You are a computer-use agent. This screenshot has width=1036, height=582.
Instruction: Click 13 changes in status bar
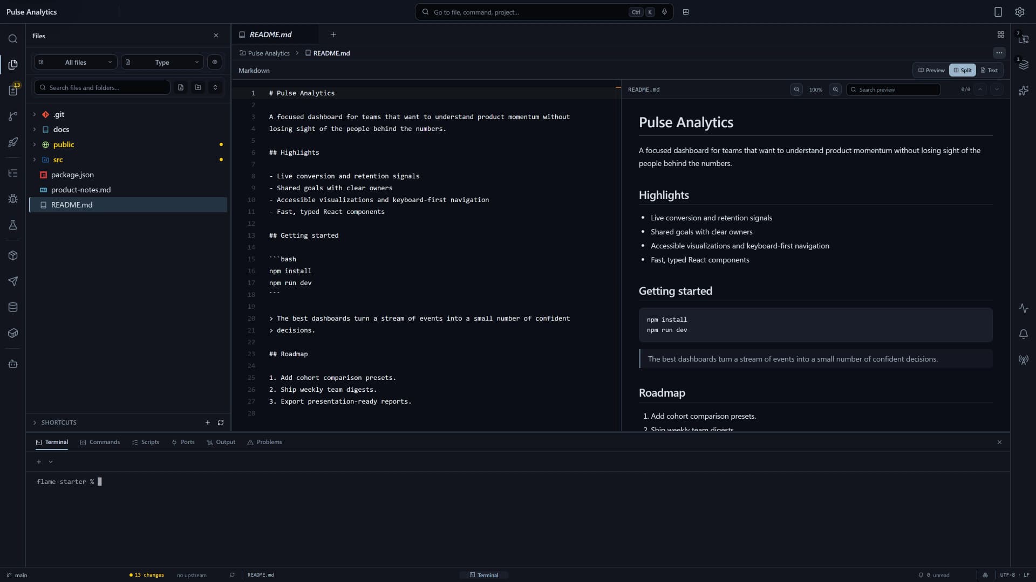146,575
